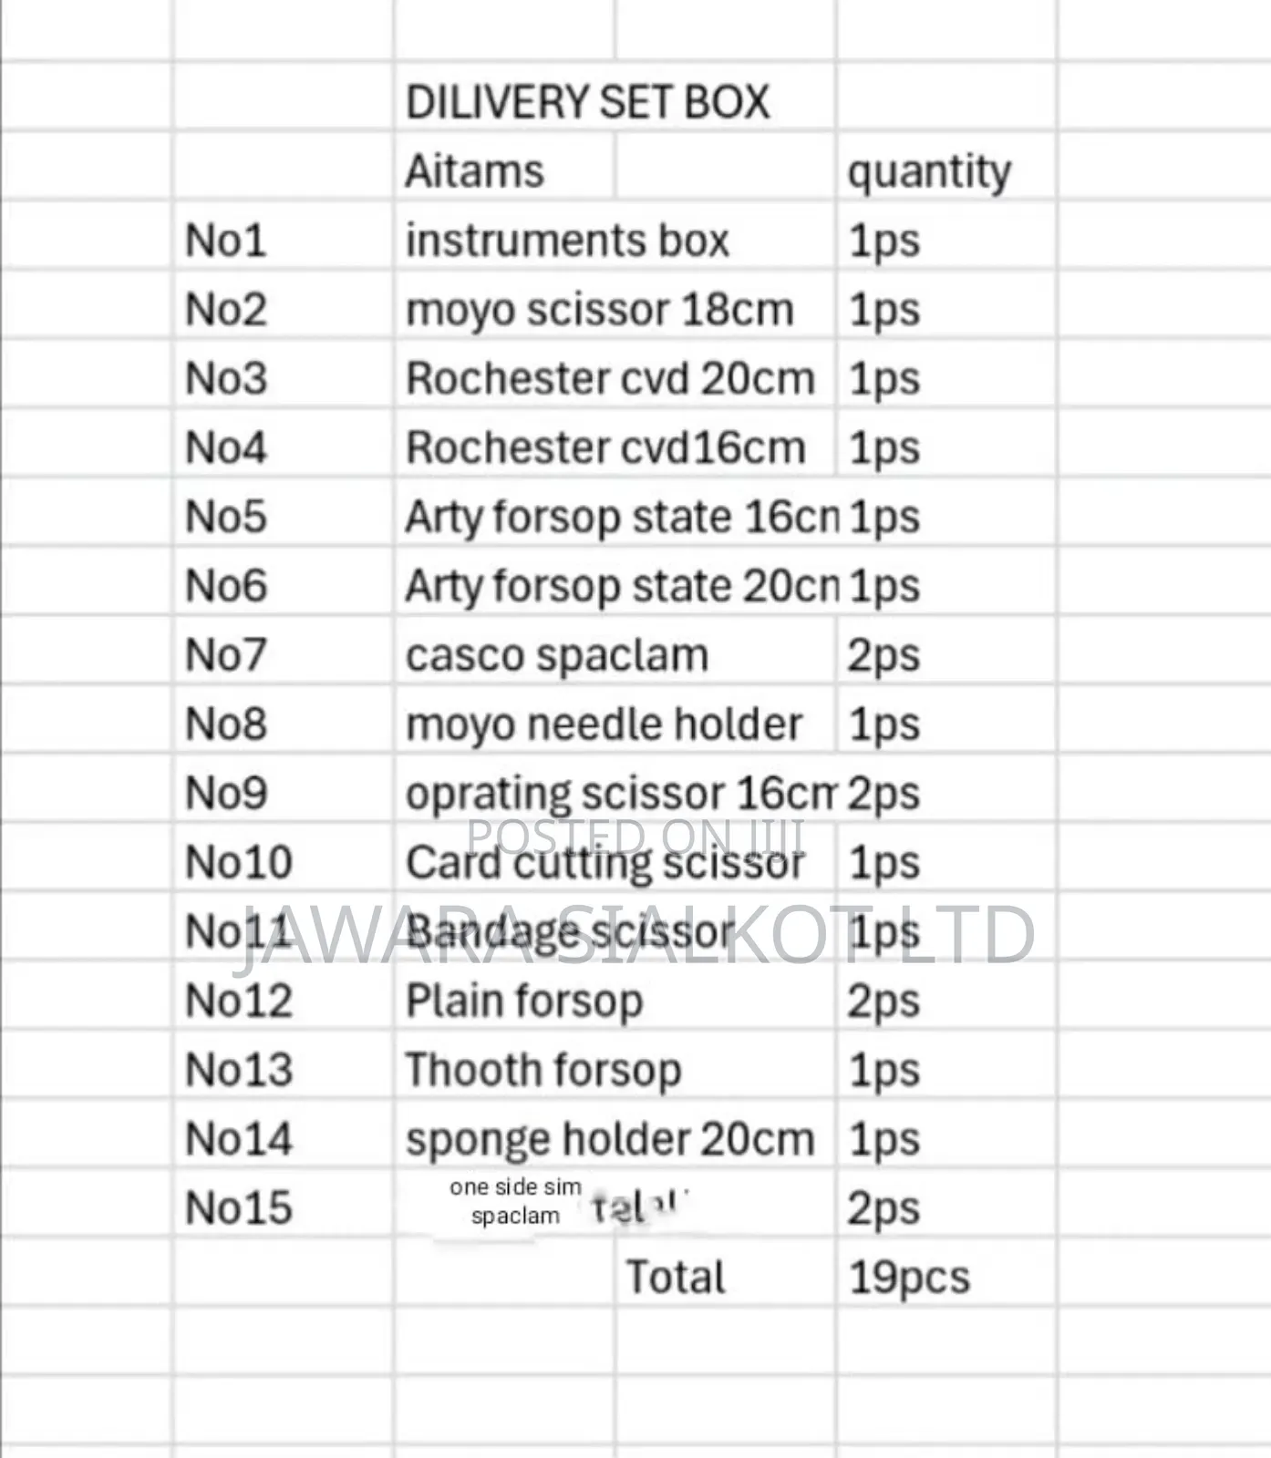
Task: Select the moyo needle holder cell
Action: point(615,721)
